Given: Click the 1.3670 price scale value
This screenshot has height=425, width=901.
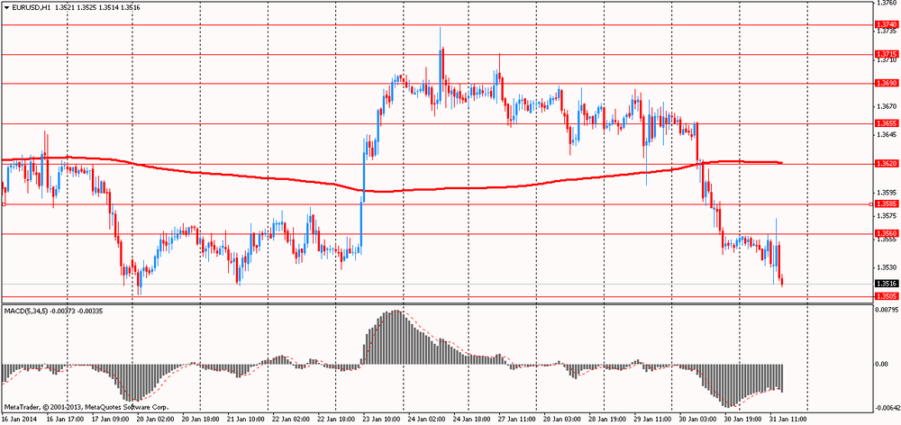Looking at the screenshot, I should coord(886,107).
